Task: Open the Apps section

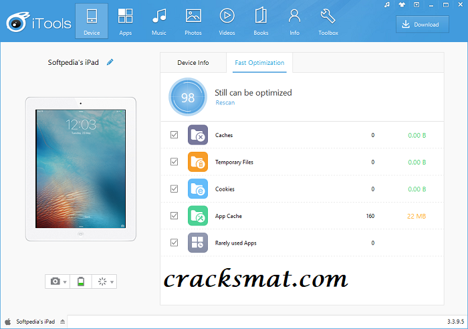Action: [126, 21]
